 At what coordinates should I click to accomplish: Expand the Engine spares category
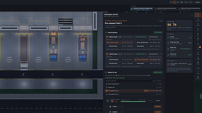pyautogui.click(x=107, y=112)
